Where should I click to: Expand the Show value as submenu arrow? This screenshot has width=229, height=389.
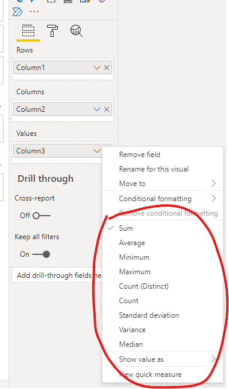213,359
